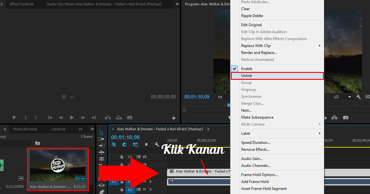Select the Ripple Edit tool
This screenshot has height=194, width=370.
point(101,152)
